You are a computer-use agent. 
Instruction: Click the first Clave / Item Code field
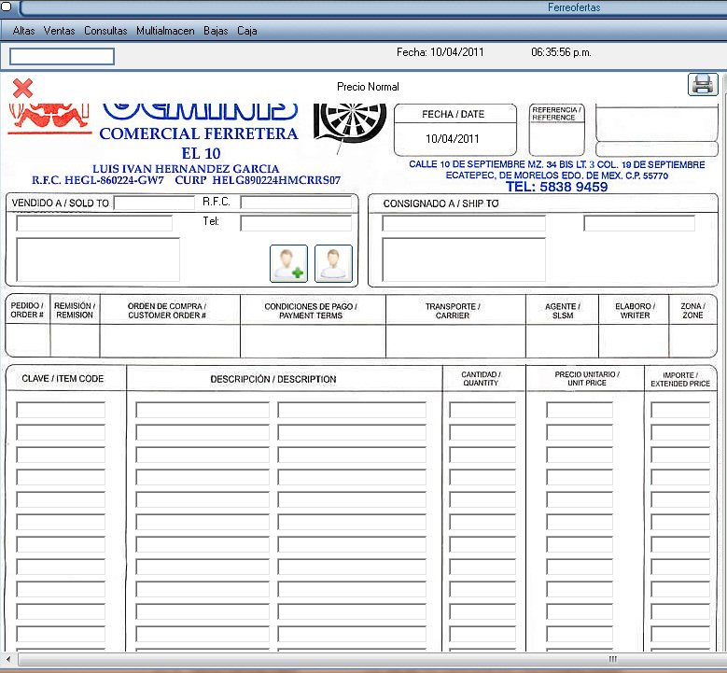[61, 410]
